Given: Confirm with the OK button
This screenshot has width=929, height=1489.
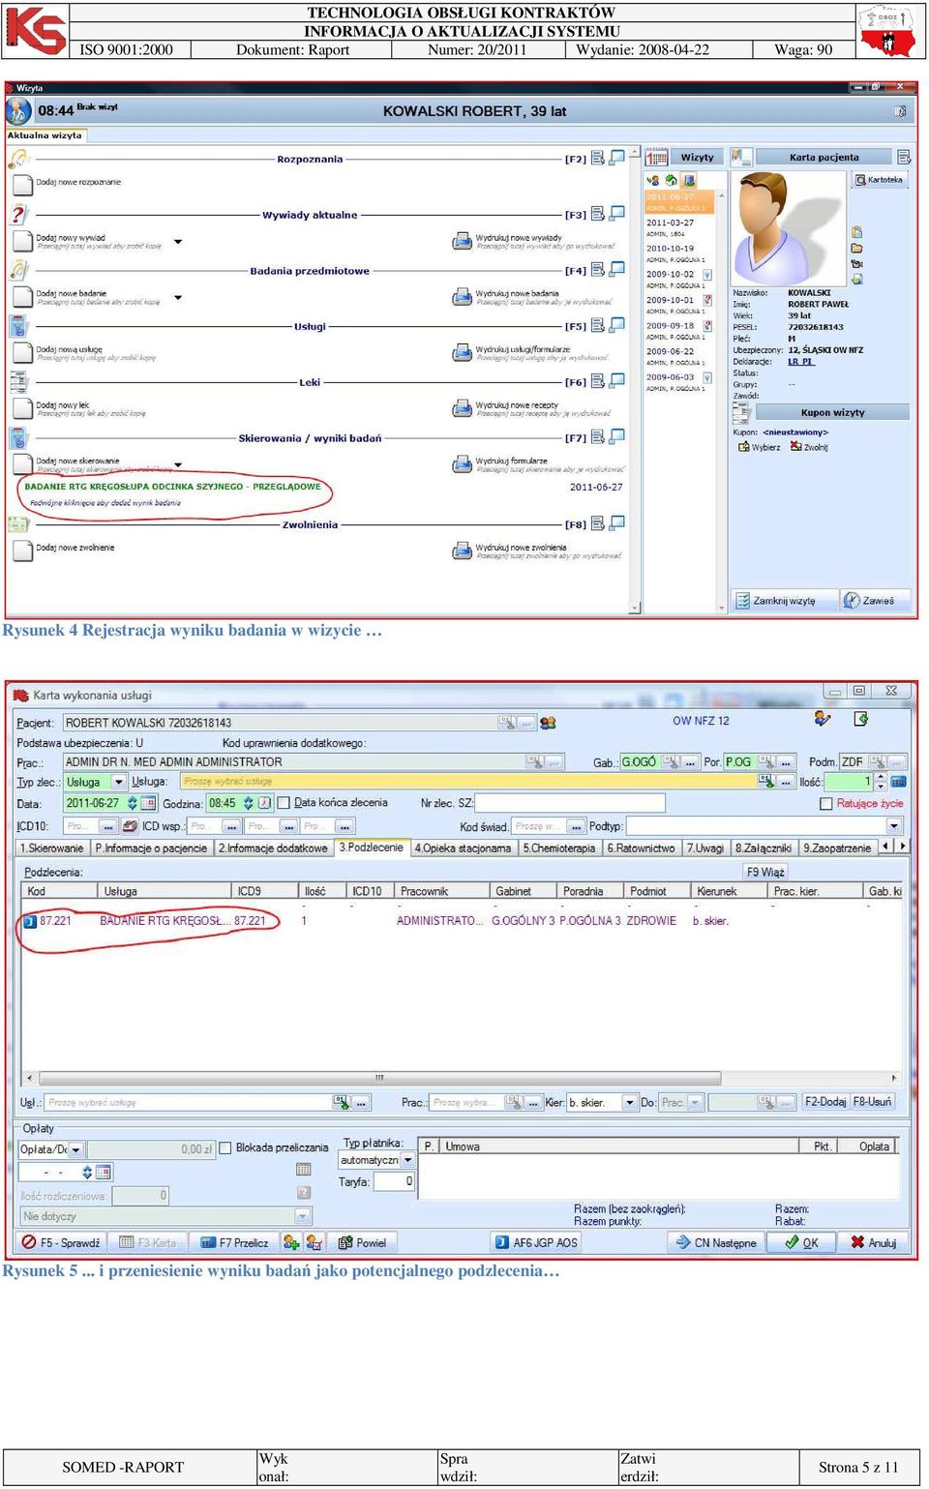Looking at the screenshot, I should (801, 1242).
